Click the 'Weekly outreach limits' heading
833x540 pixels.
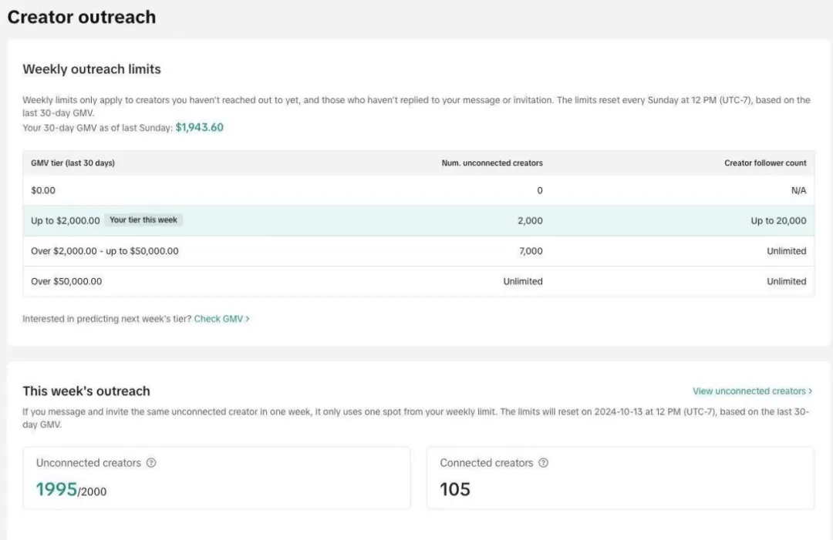tap(92, 69)
